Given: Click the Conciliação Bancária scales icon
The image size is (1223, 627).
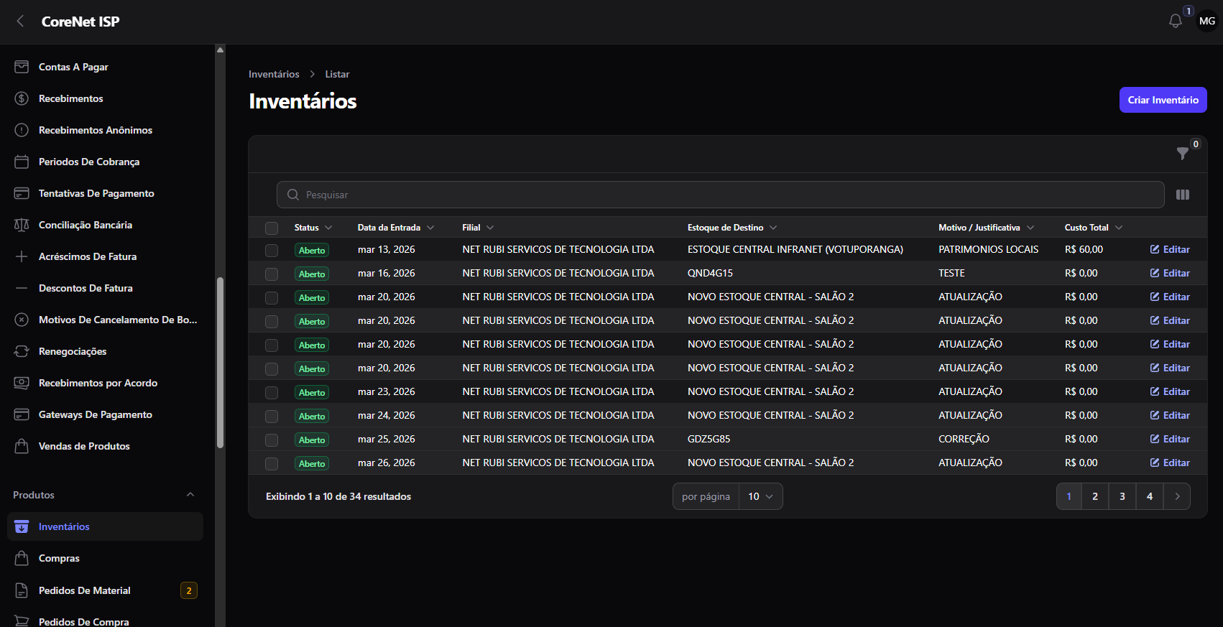Looking at the screenshot, I should (x=22, y=225).
